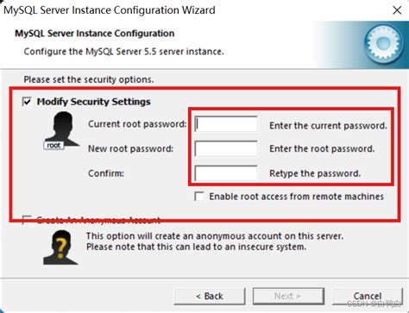Click the Enable root access label text
The height and width of the screenshot is (313, 409).
point(297,197)
